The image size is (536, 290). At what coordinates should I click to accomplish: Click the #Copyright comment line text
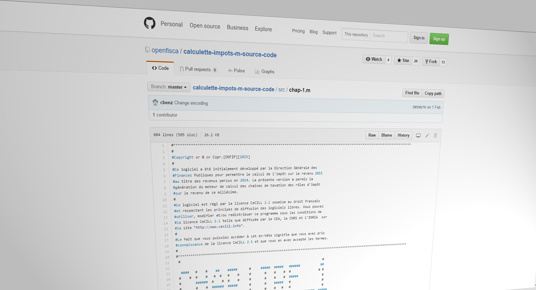coord(211,157)
